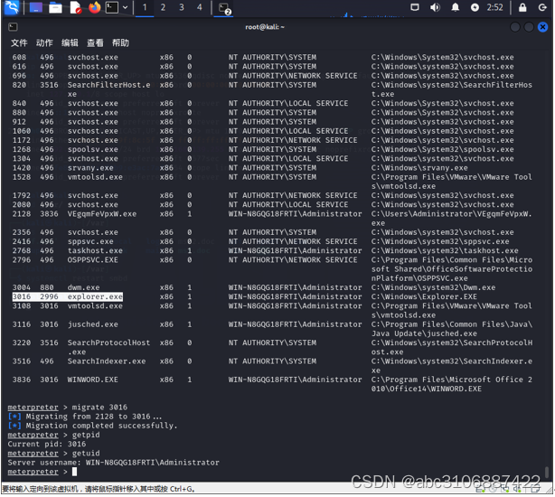The image size is (555, 497).
Task: Click the volume speaker icon
Action: point(435,7)
